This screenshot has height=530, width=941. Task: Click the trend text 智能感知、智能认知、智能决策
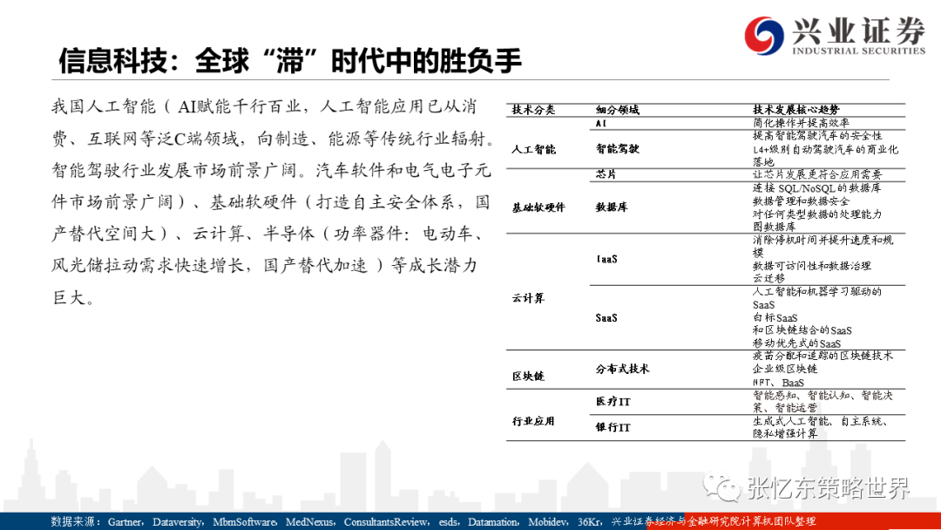pyautogui.click(x=823, y=402)
